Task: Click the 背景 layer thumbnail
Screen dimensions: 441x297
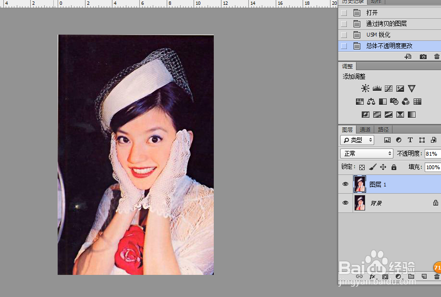Action: (x=360, y=203)
